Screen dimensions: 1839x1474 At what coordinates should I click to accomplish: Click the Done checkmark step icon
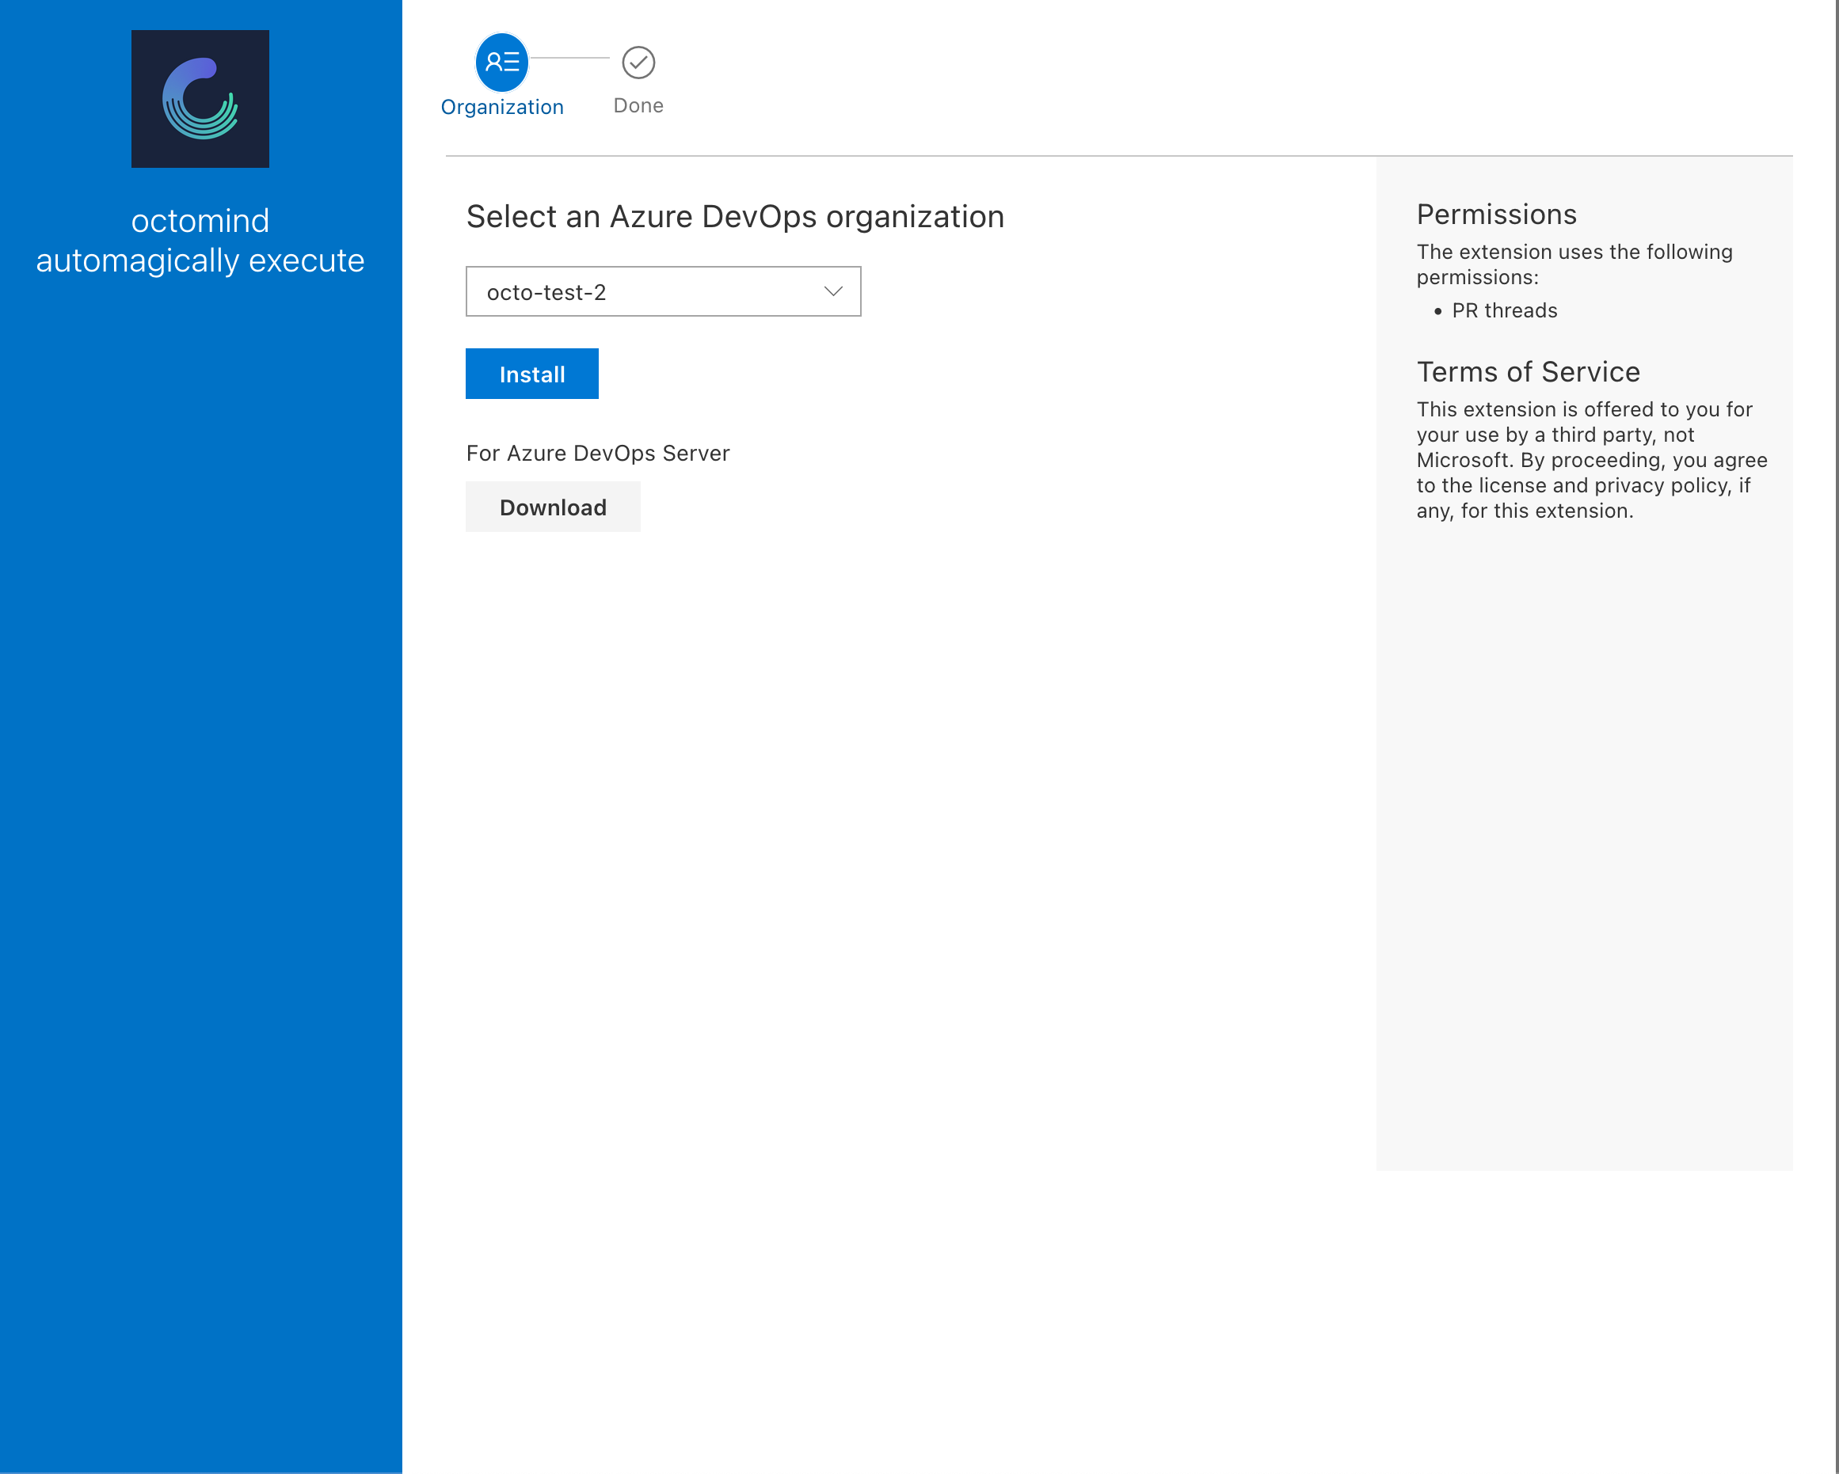pos(638,63)
